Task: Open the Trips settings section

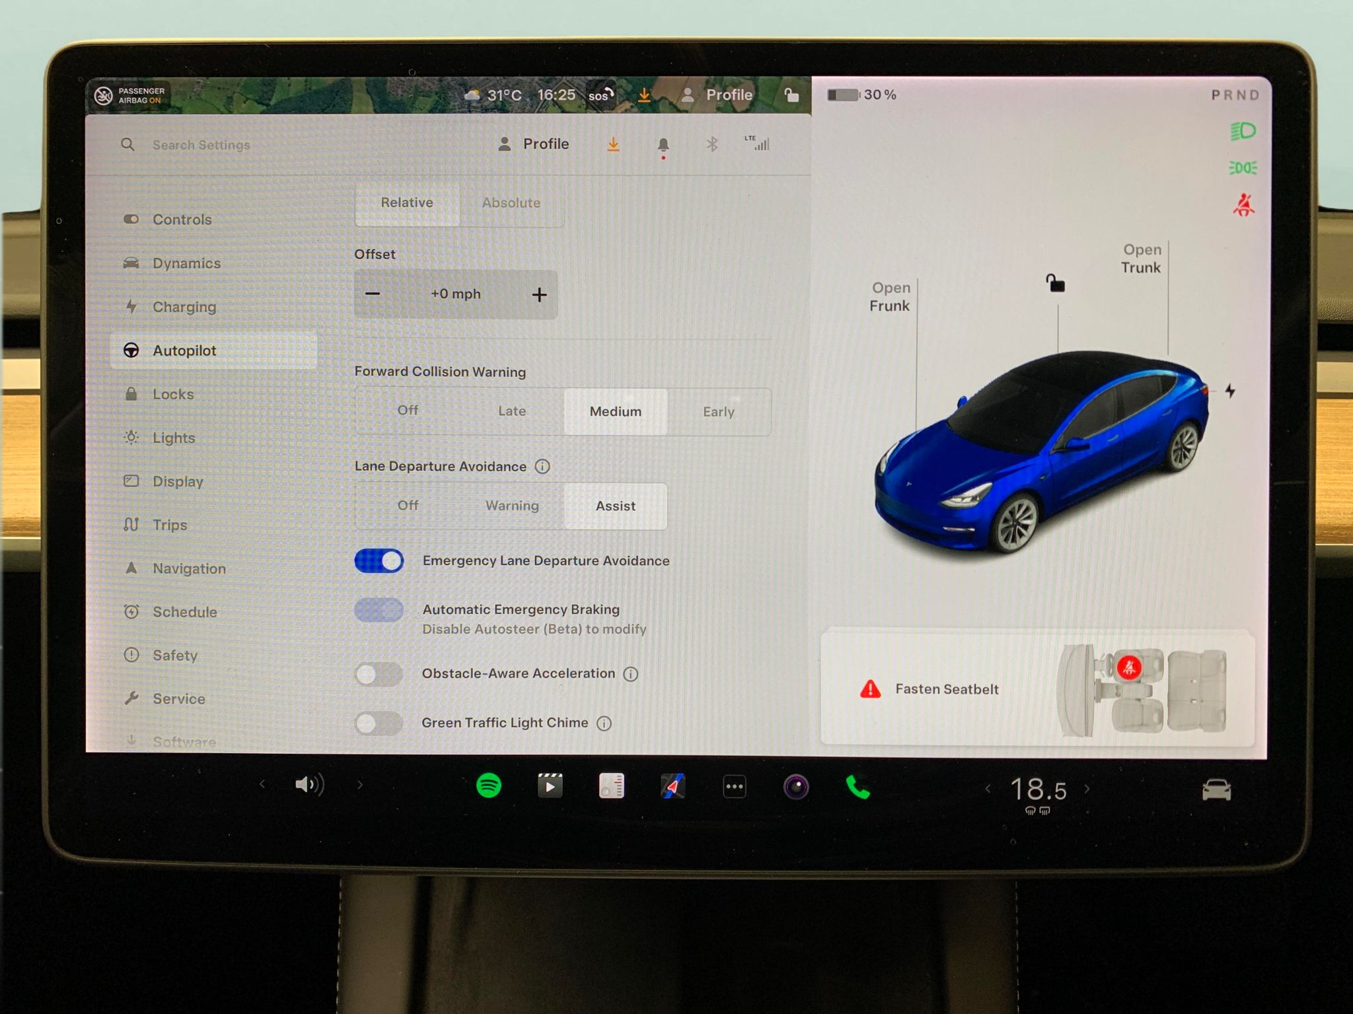Action: (213, 525)
